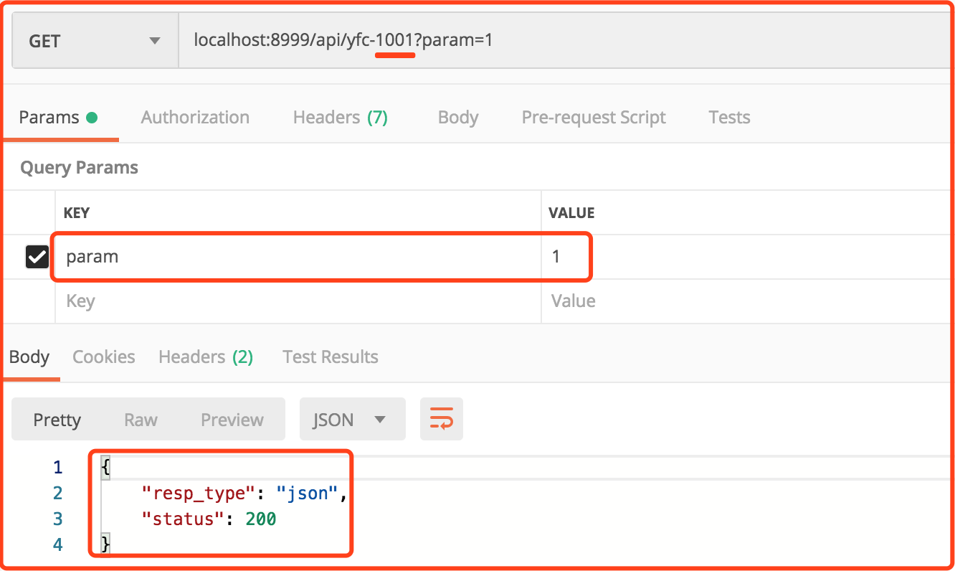Switch response view to Preview

pos(232,420)
